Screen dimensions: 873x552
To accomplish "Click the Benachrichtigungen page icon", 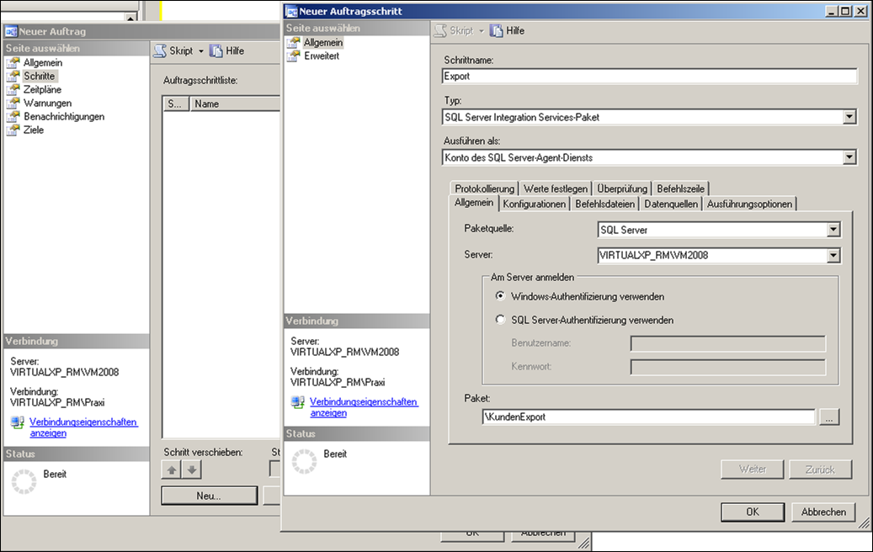I will pos(13,117).
